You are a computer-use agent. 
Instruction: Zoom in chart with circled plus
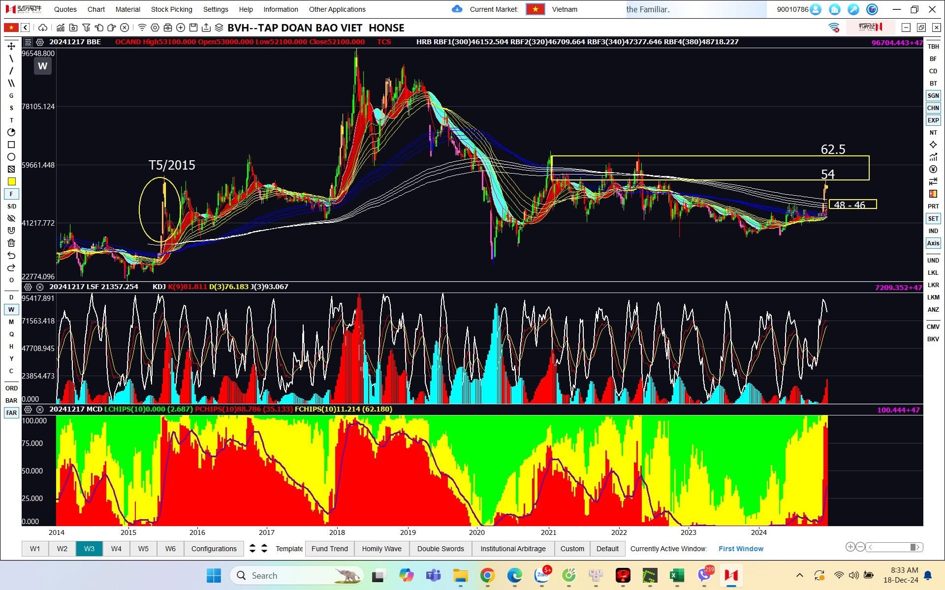coord(850,547)
